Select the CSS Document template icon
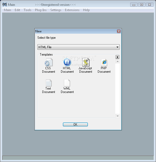 click(49, 62)
